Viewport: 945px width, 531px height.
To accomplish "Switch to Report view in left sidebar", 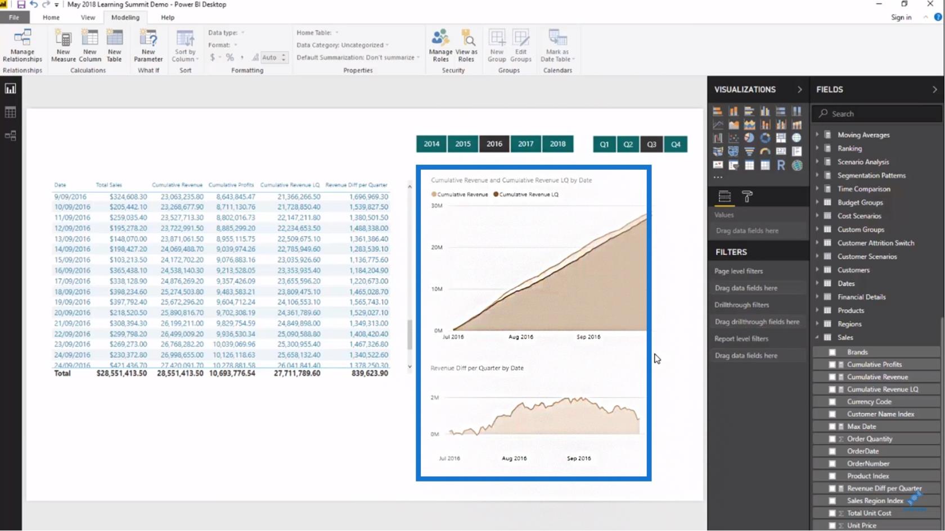I will point(10,89).
